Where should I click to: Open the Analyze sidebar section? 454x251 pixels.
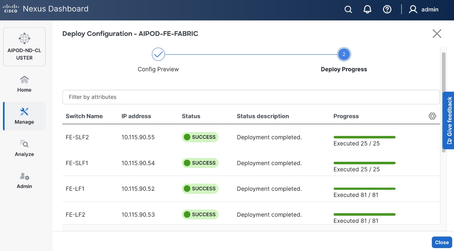tap(24, 148)
